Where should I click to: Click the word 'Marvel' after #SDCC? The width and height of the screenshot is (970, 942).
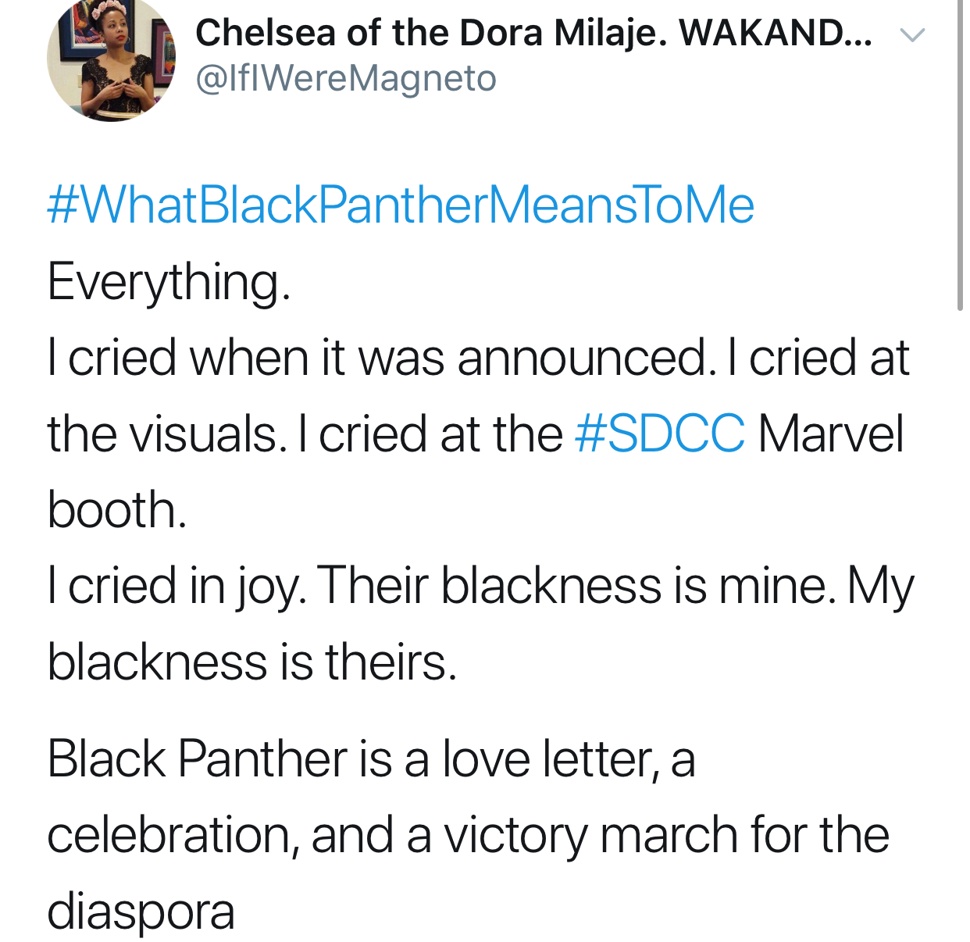[831, 434]
